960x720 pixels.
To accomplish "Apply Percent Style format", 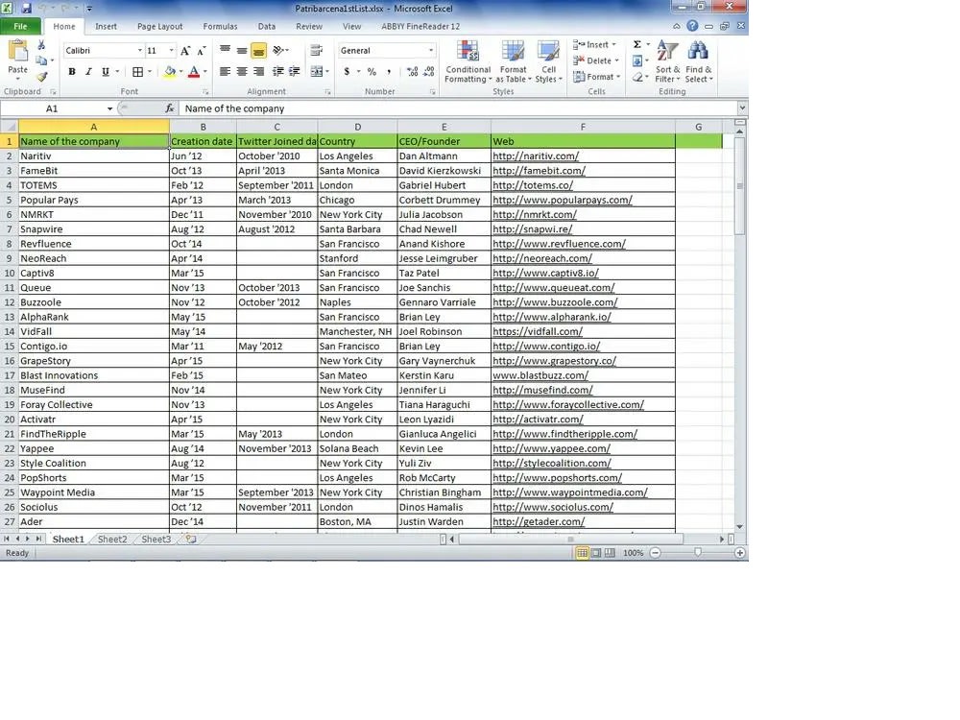I will [372, 72].
